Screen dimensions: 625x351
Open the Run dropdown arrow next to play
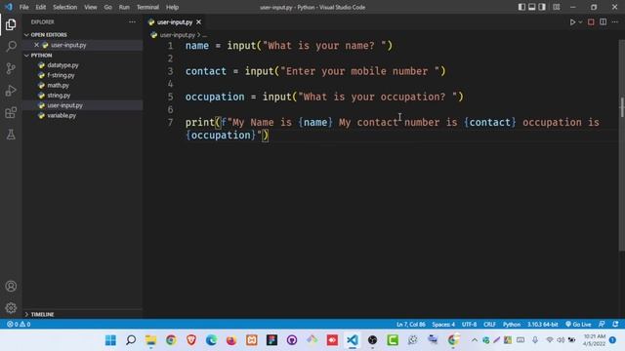pos(580,22)
